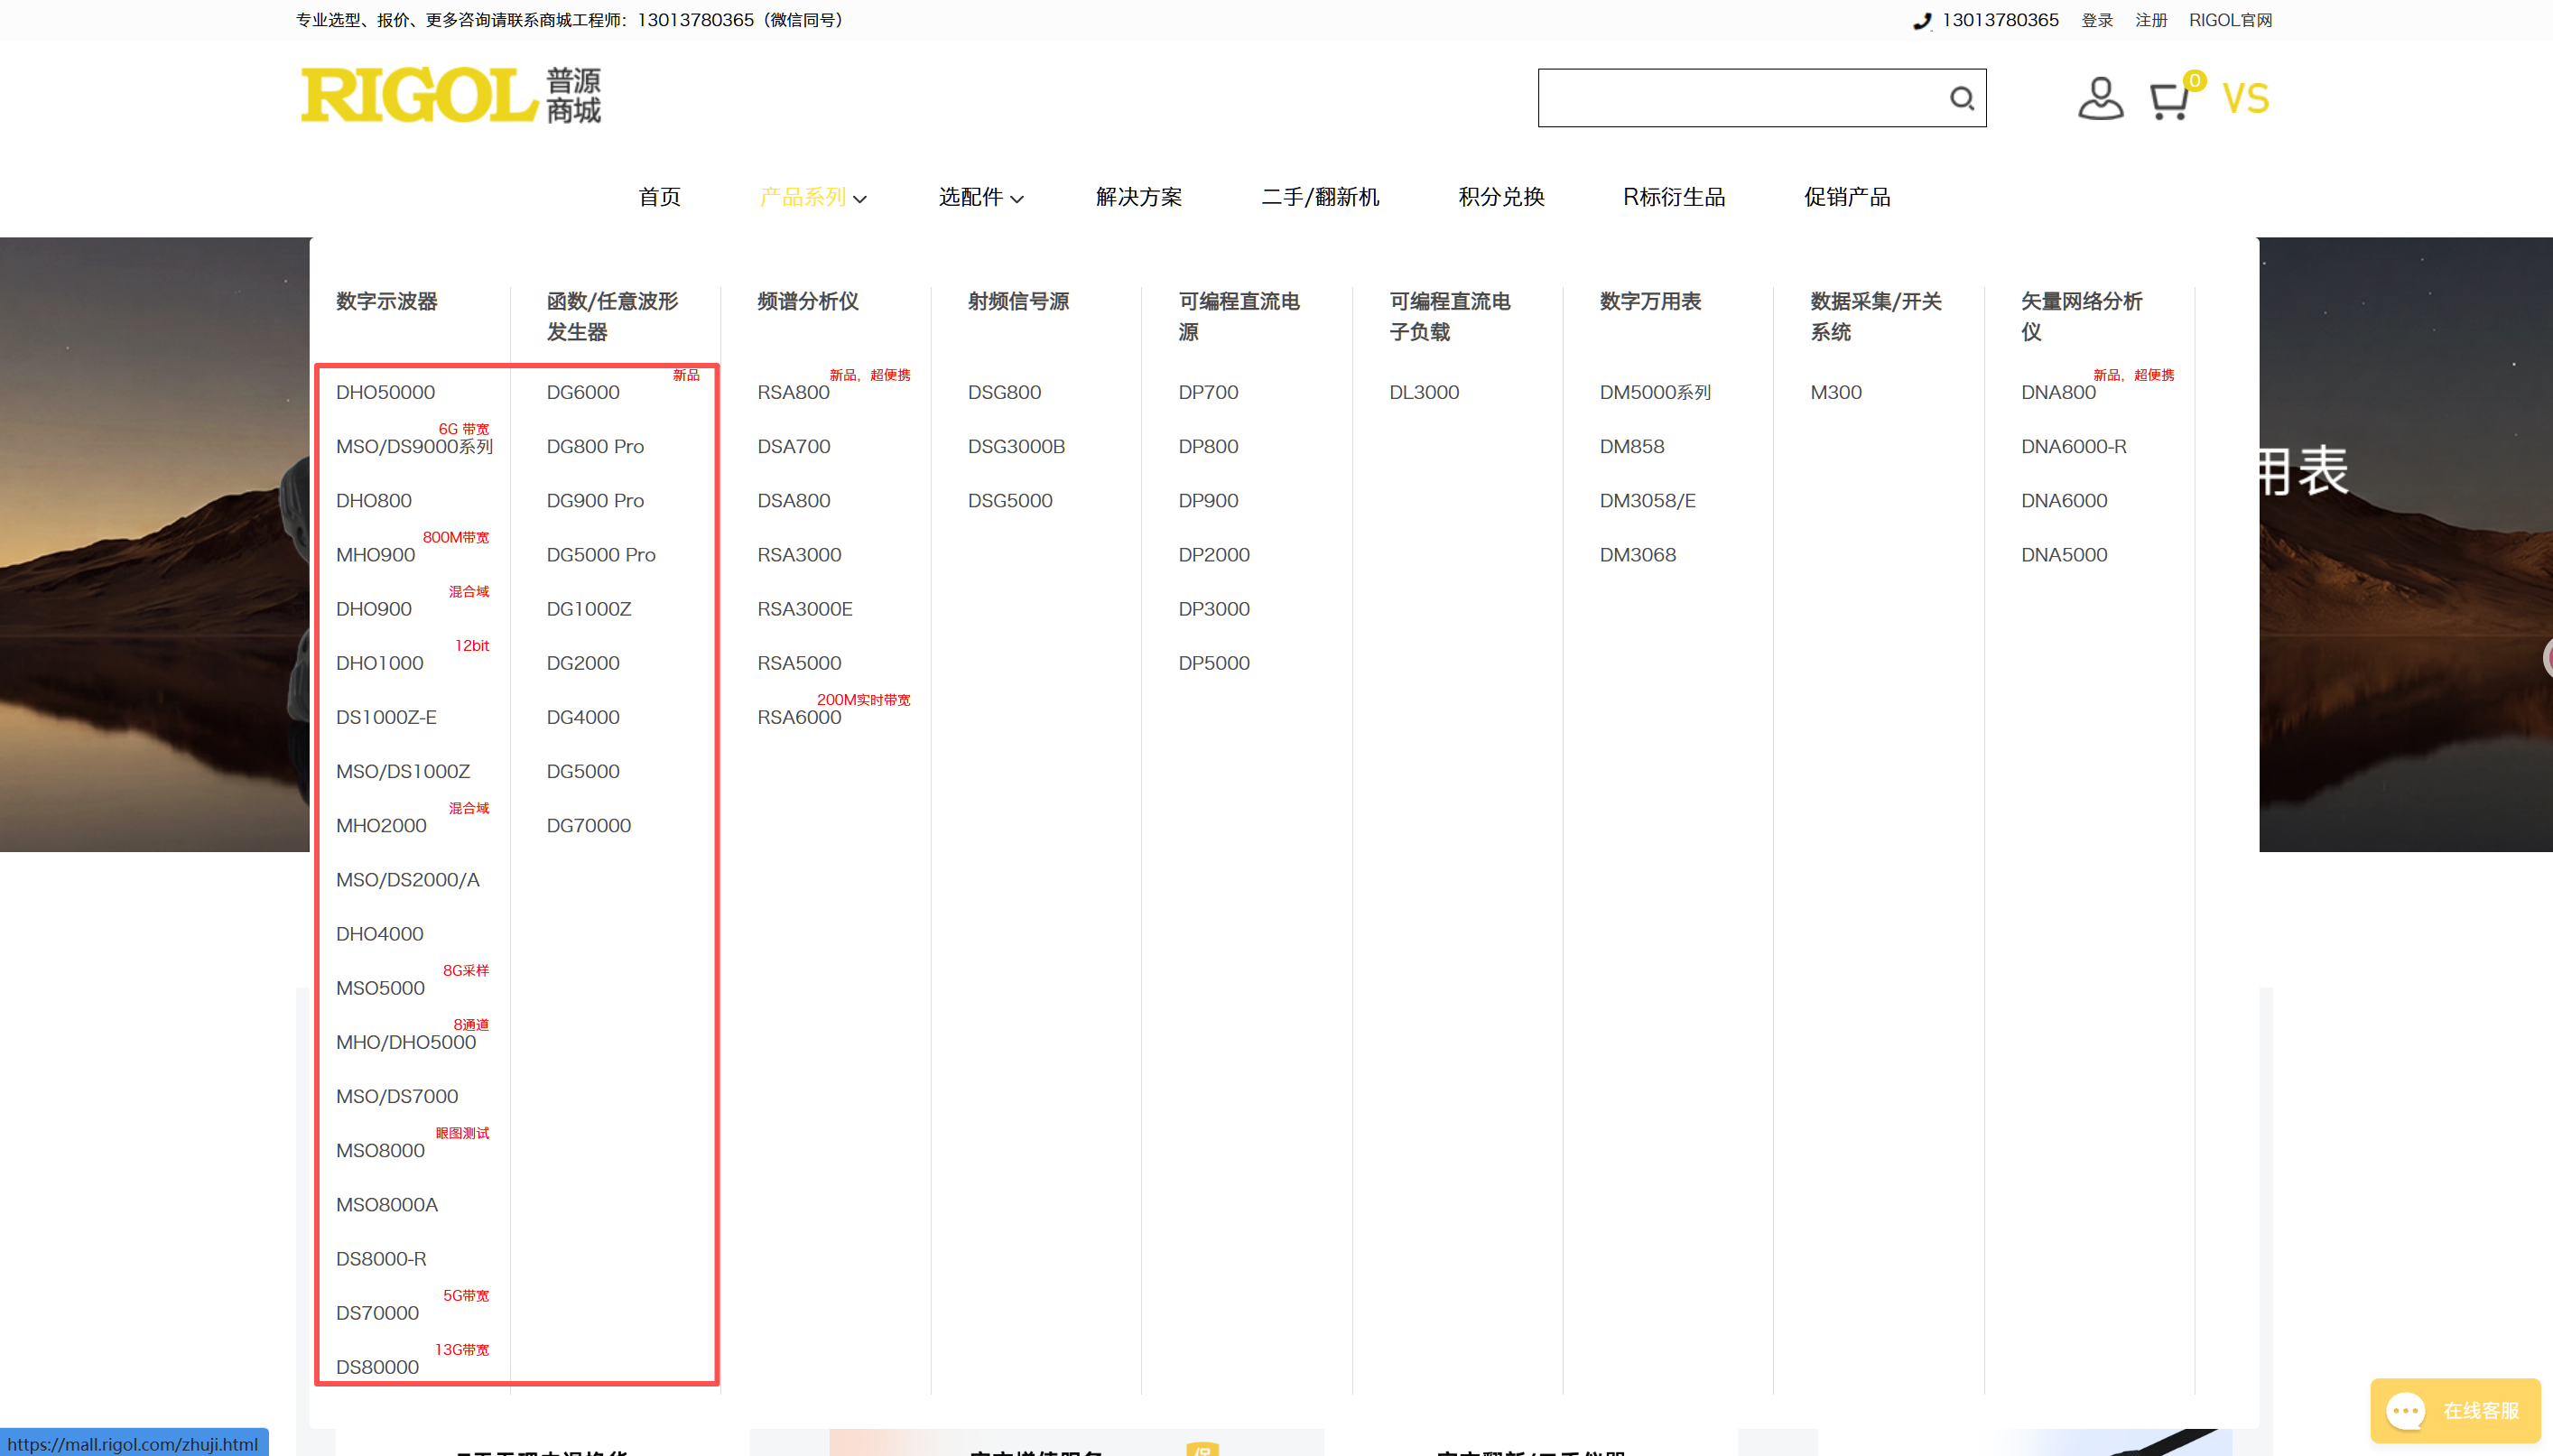Open the 可编程直流电源 category heading

(x=1239, y=316)
